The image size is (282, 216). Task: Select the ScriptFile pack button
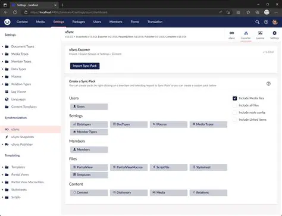(x=168, y=167)
